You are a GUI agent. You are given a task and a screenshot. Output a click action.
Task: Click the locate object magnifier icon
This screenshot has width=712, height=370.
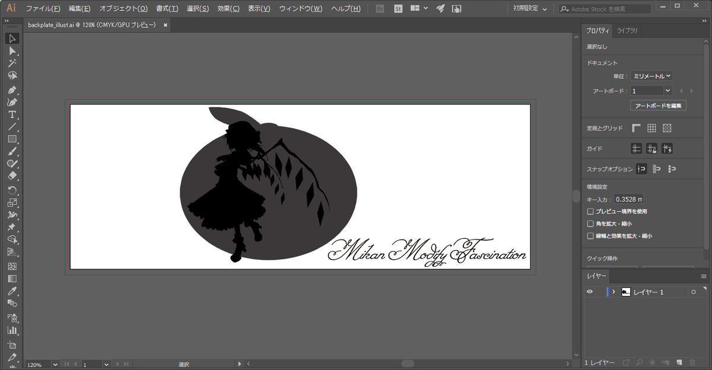click(x=640, y=362)
